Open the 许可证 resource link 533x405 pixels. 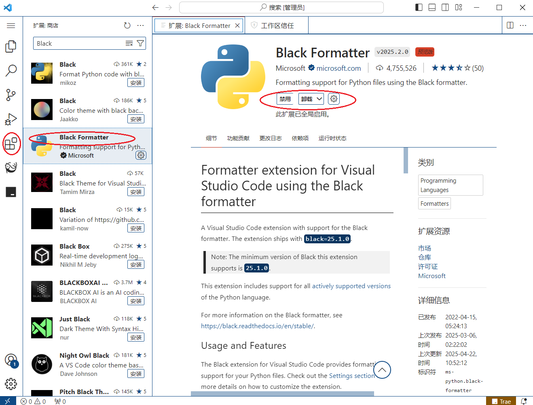[x=428, y=267]
